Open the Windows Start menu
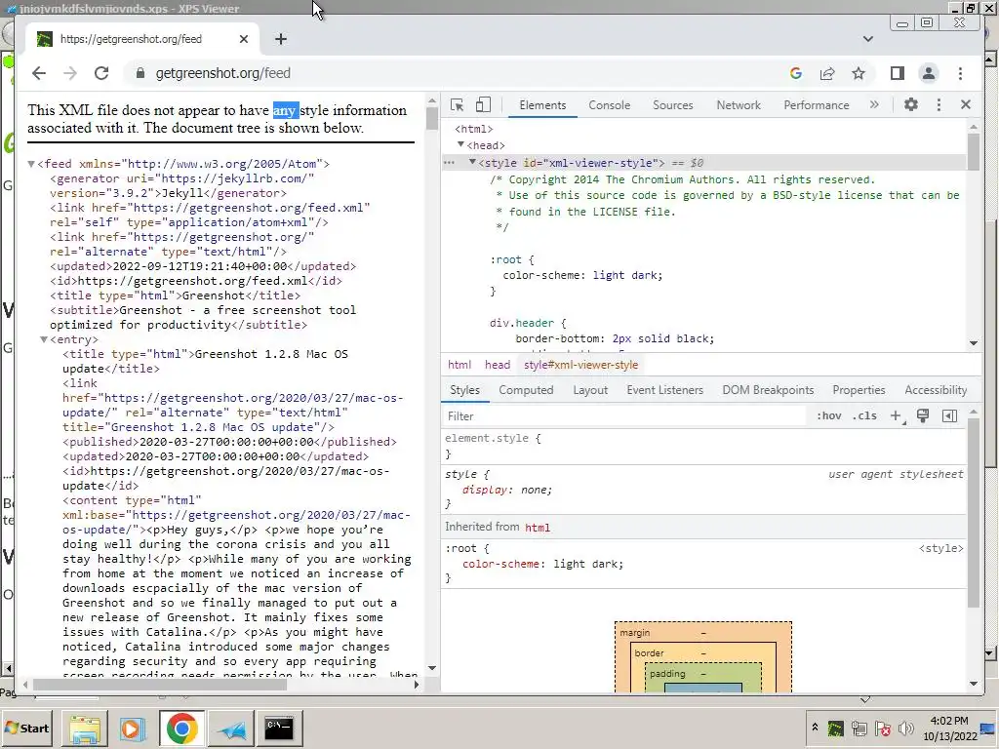 [x=26, y=728]
